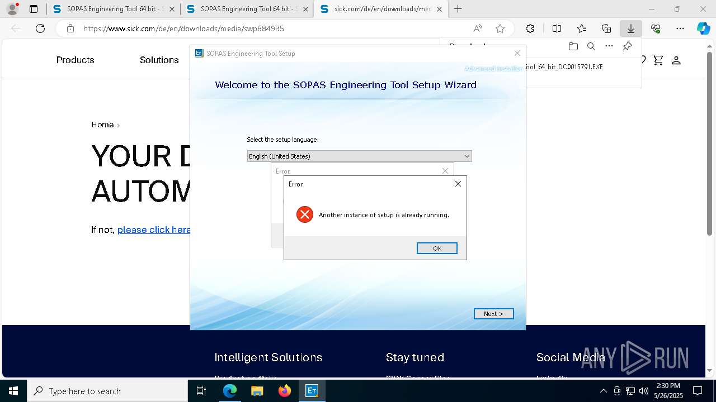Open Microsoft Edge from taskbar
The image size is (716, 402).
coord(230,391)
